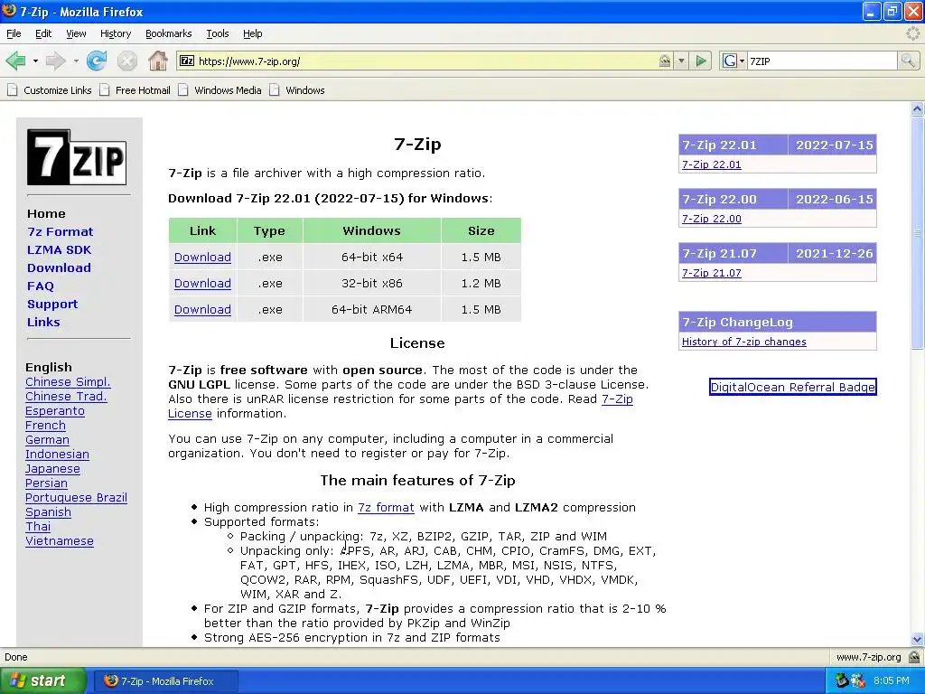
Task: Open the Back history dropdown arrow
Action: pos(35,61)
